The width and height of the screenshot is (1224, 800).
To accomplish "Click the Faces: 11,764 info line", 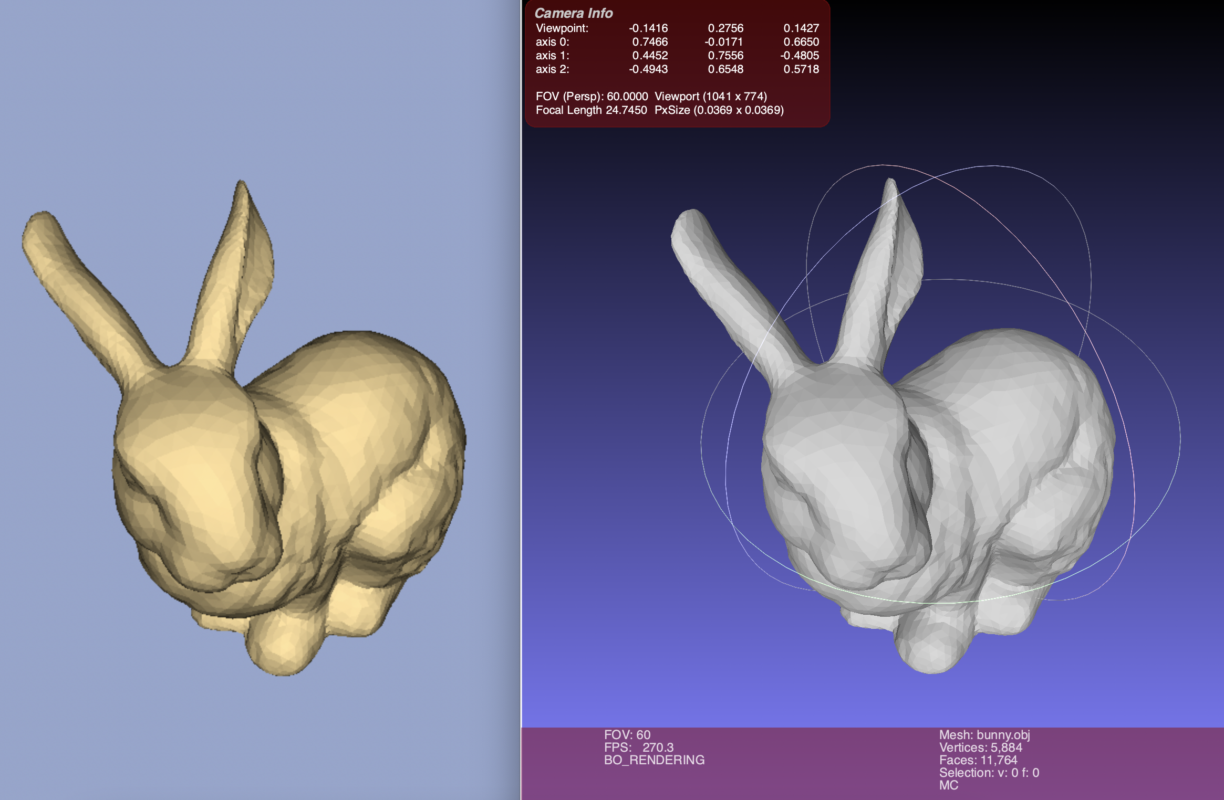I will click(978, 760).
